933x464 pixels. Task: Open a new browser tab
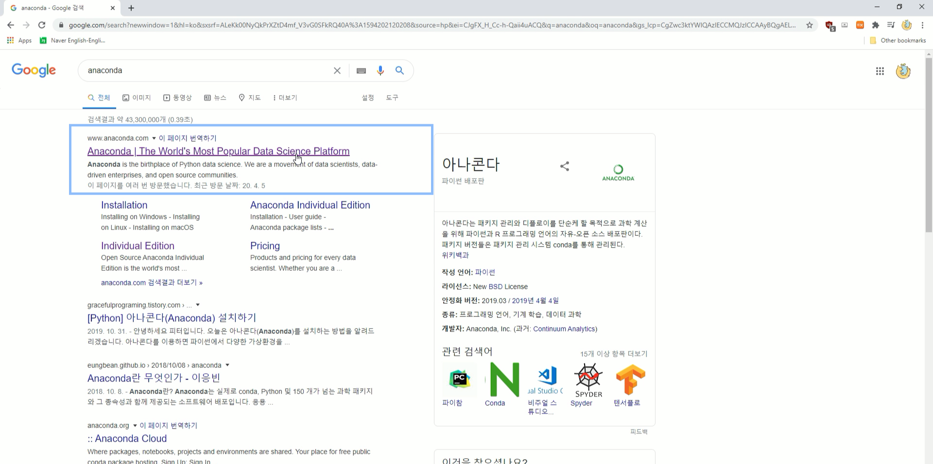131,8
